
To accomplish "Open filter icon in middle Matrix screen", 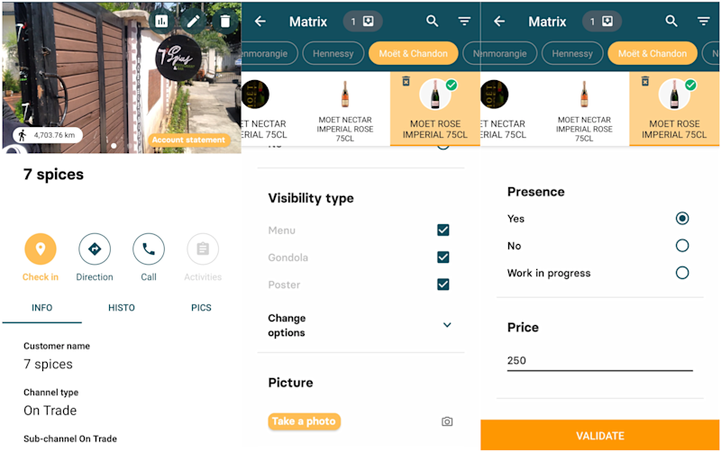I will 464,21.
